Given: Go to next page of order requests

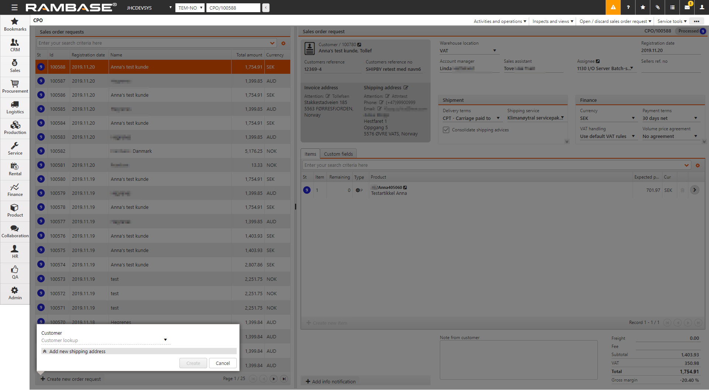Looking at the screenshot, I should pyautogui.click(x=274, y=379).
